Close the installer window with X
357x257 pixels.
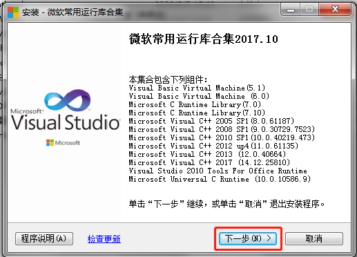pyautogui.click(x=335, y=10)
